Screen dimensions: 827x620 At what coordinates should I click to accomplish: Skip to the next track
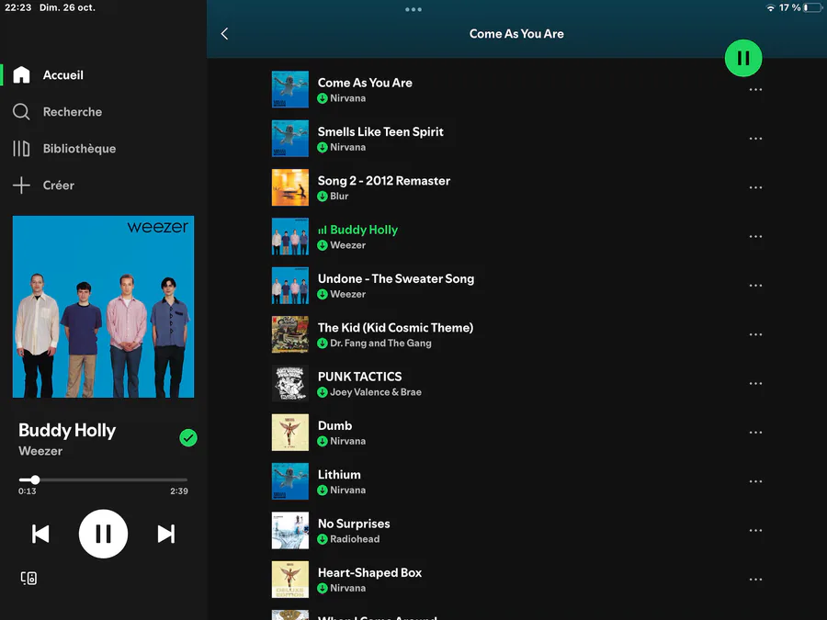click(166, 534)
